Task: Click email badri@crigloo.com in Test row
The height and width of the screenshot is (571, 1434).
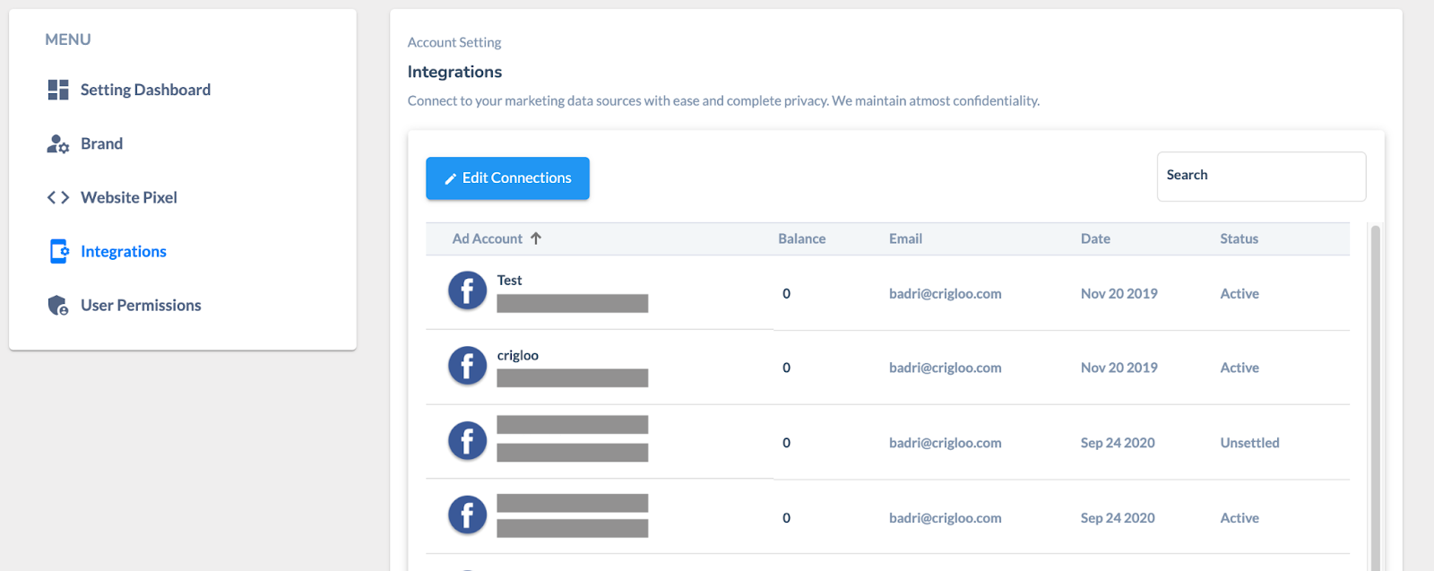Action: (945, 293)
